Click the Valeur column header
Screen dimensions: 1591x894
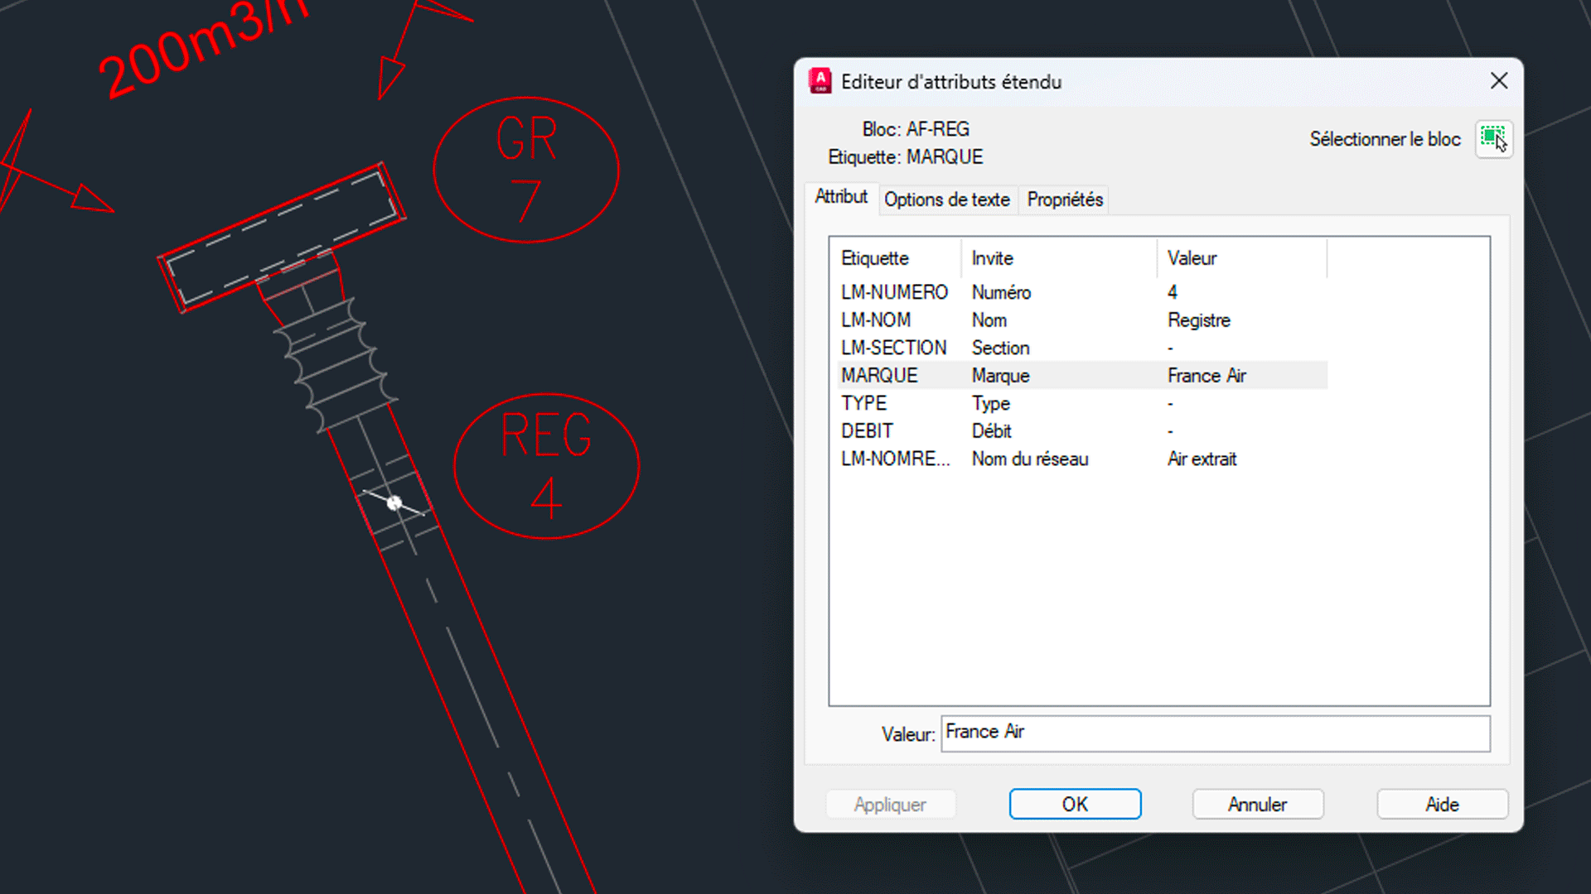pyautogui.click(x=1242, y=258)
